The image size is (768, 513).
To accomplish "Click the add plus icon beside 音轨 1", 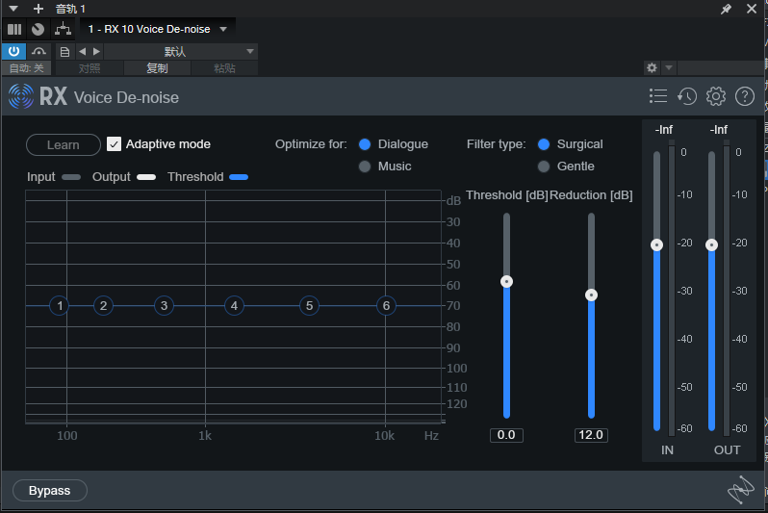I will pos(38,9).
